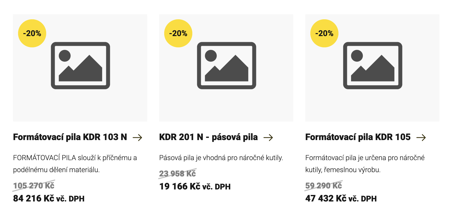Click placeholder image icon of KDR 201 N
Viewport: 470px width, 214px height.
point(226,65)
